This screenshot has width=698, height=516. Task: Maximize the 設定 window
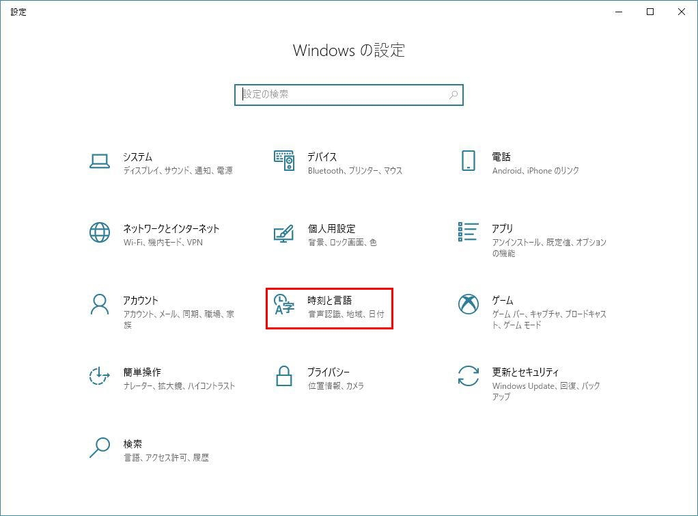(x=650, y=12)
